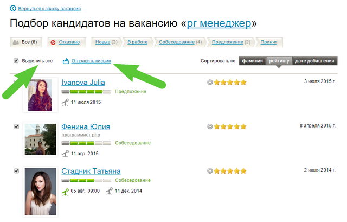Uncheck the Стадник Татьяна candidate checkbox
The height and width of the screenshot is (222, 347).
pyautogui.click(x=16, y=170)
